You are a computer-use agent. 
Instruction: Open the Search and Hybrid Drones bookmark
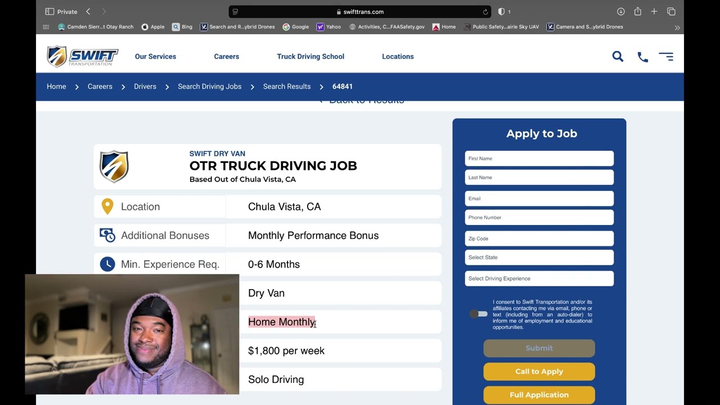[x=237, y=27]
